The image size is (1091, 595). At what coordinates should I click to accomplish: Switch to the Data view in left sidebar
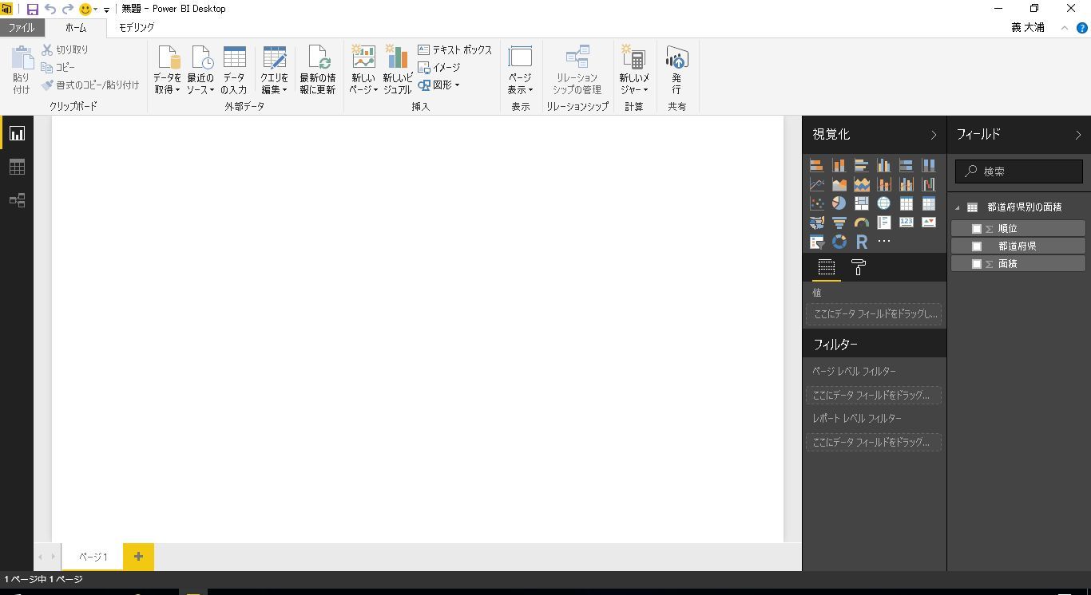[x=17, y=167]
